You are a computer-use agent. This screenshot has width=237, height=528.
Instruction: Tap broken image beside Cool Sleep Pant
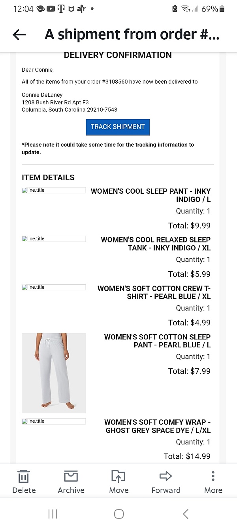pos(54,190)
